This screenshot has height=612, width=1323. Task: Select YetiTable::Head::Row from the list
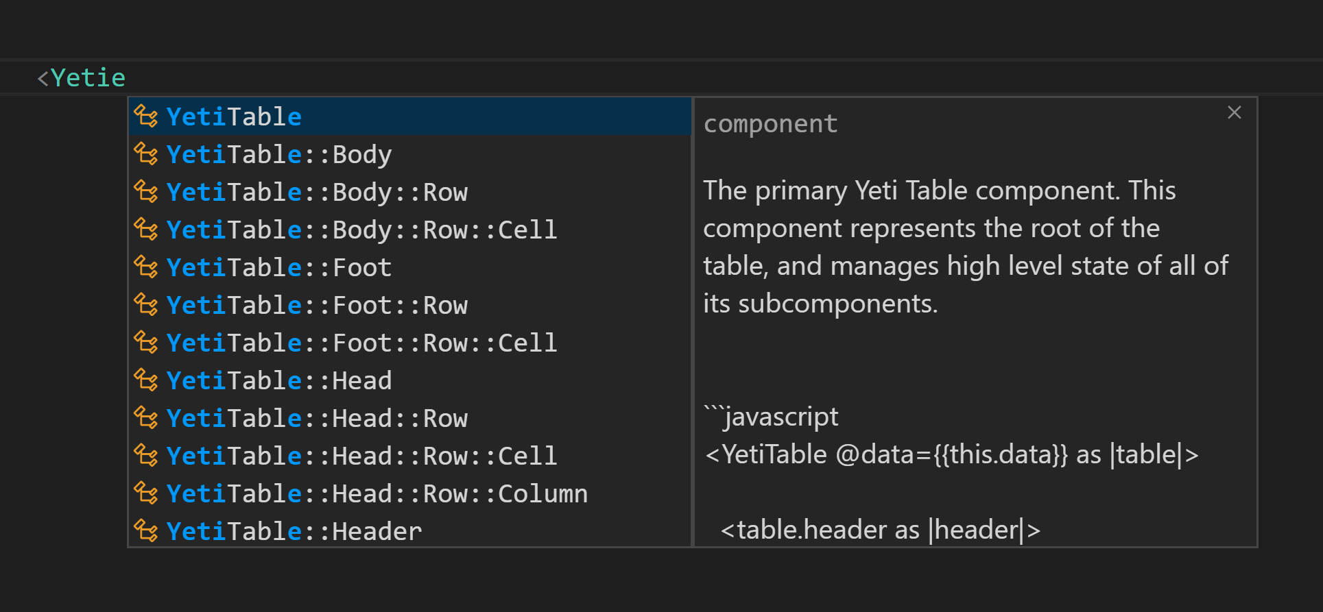point(317,419)
